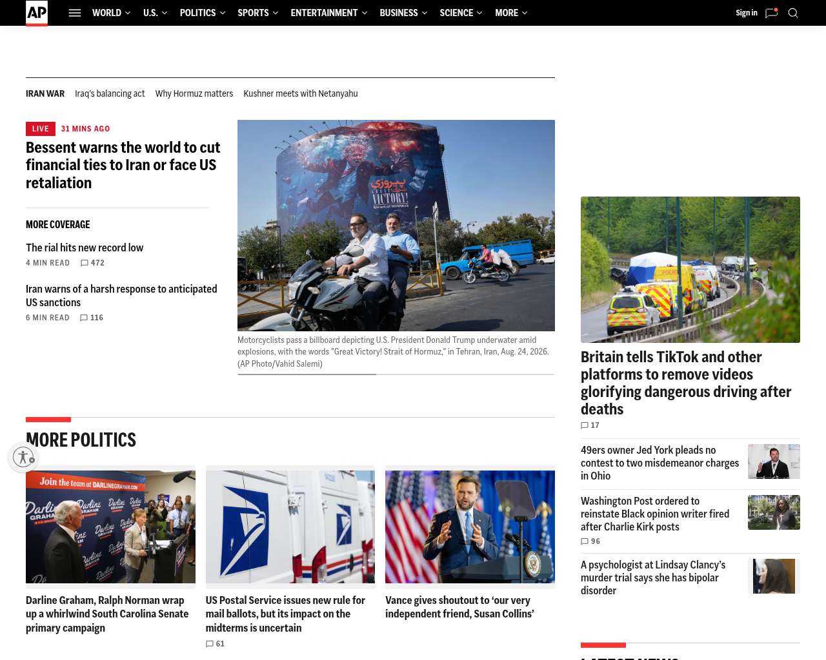826x660 pixels.
Task: Open the LIVE badge coverage
Action: 41,129
